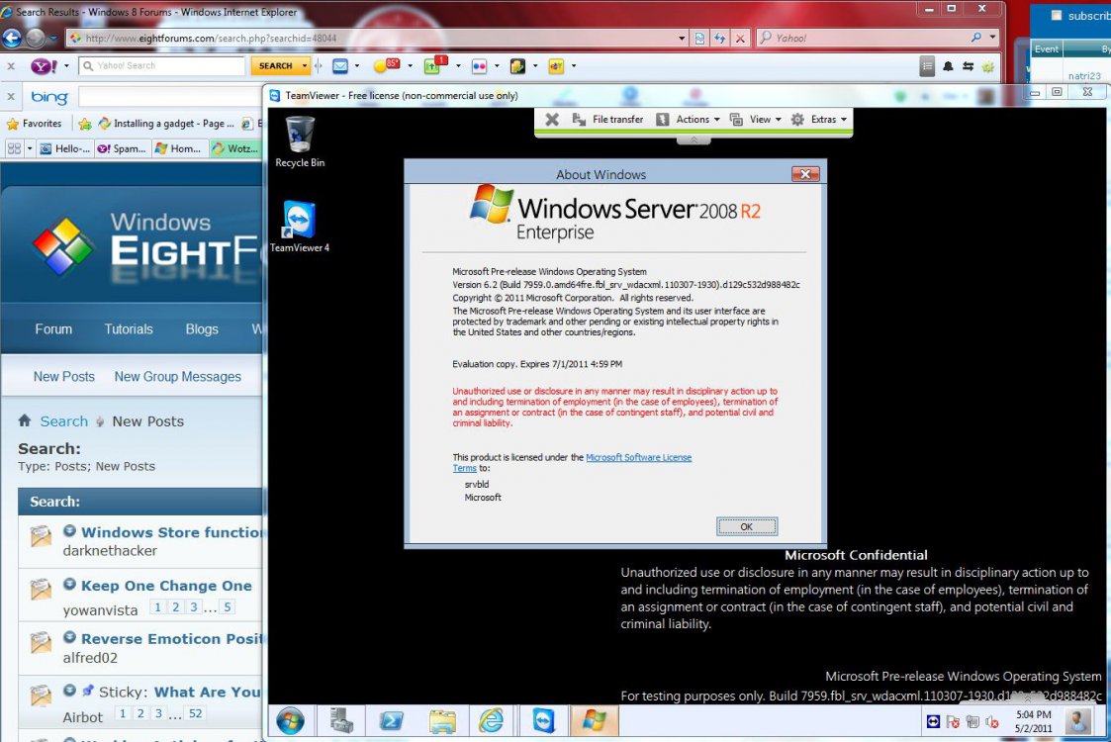1111x742 pixels.
Task: Open the Tutorials menu on EightForums
Action: (x=129, y=329)
